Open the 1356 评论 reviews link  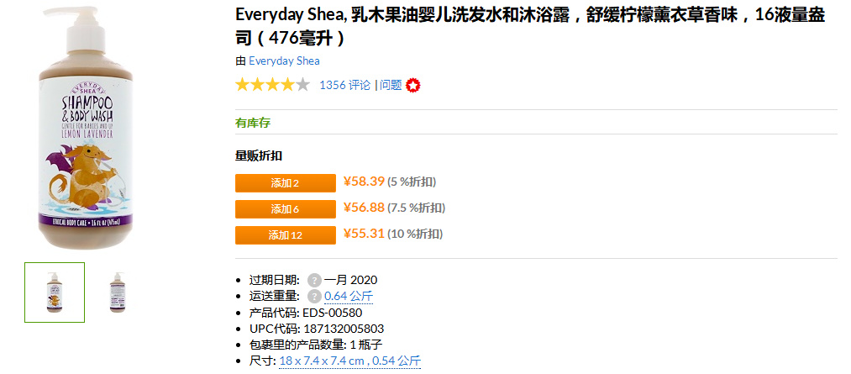click(x=345, y=85)
